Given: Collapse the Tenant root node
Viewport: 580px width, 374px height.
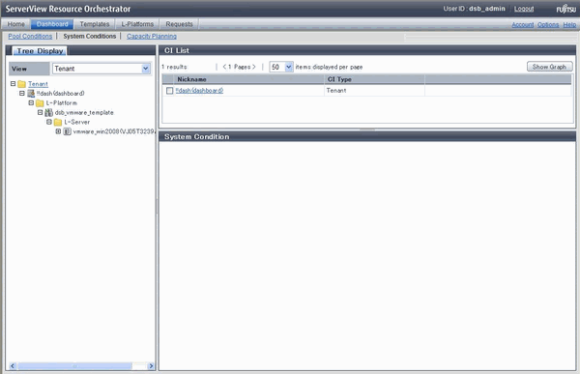Looking at the screenshot, I should 13,84.
